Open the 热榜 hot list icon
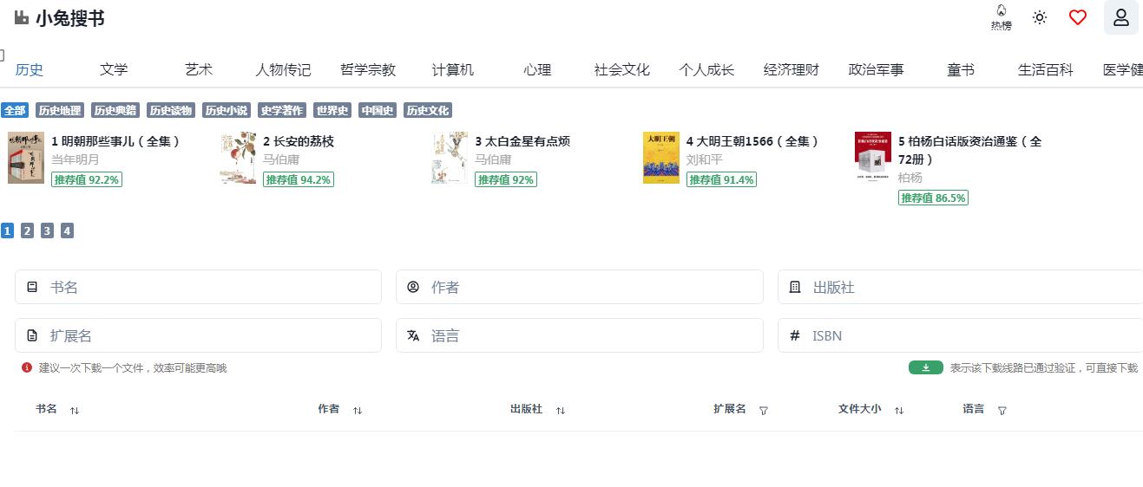1143x487 pixels. click(1001, 17)
